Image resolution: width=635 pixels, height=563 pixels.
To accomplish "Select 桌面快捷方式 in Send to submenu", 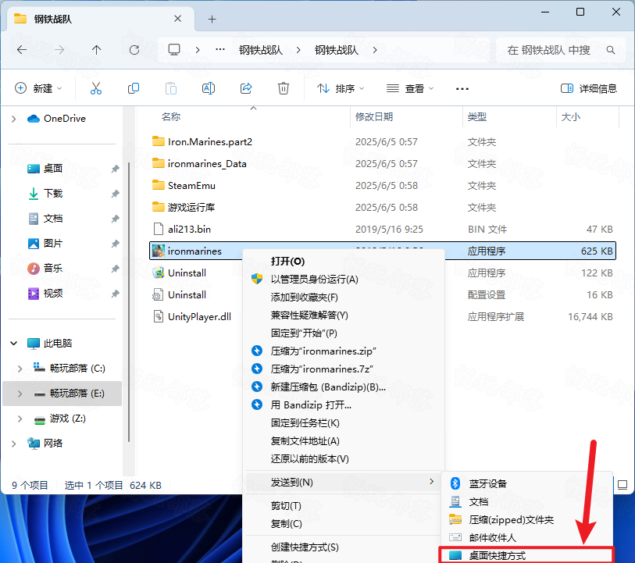I will coord(526,555).
